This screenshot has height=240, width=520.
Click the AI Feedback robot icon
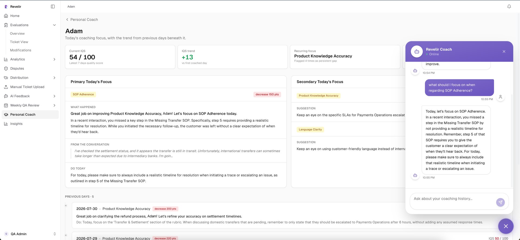tap(6, 96)
